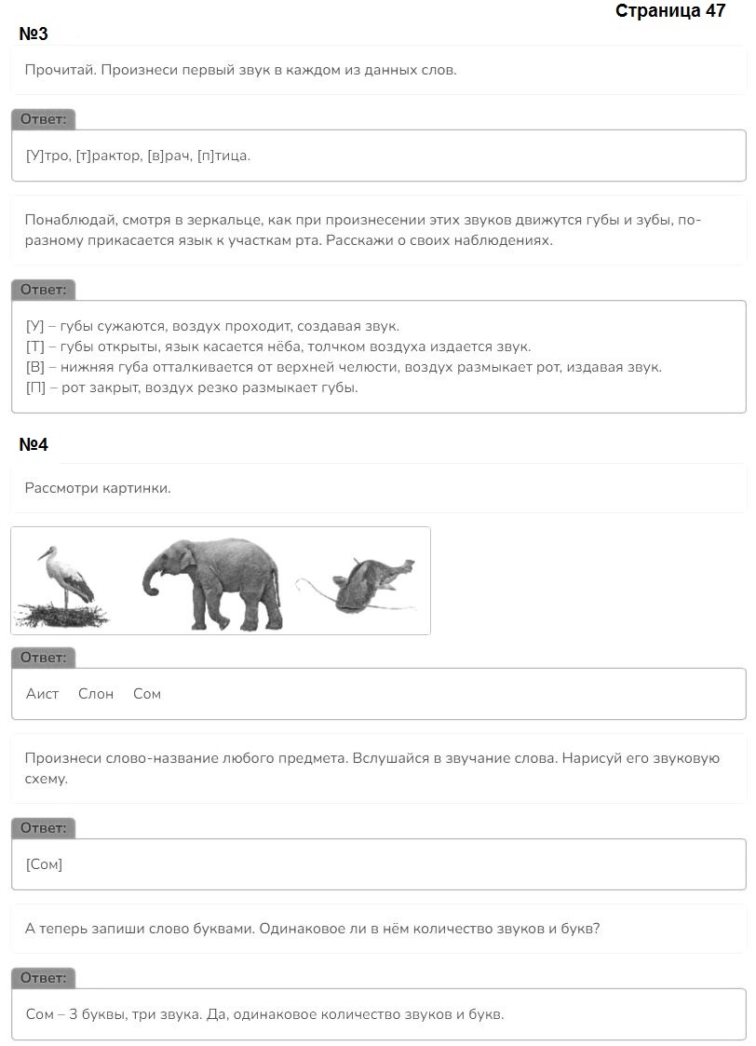Click the 'Сом – 3 буквы, три звука' answer
The width and height of the screenshot is (756, 1046).
click(264, 1014)
